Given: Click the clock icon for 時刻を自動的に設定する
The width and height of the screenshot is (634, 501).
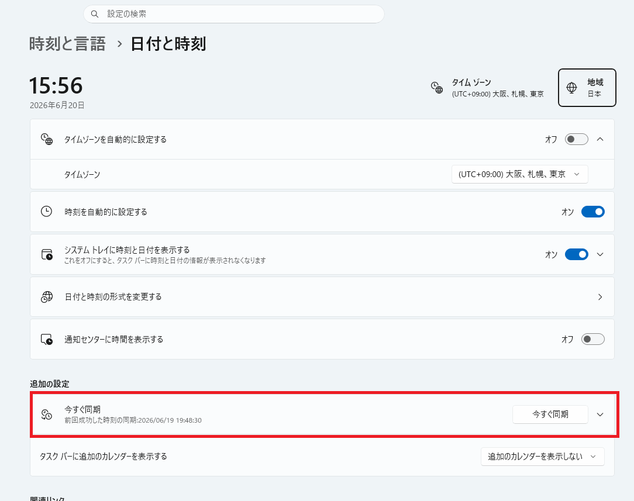Looking at the screenshot, I should tap(47, 211).
